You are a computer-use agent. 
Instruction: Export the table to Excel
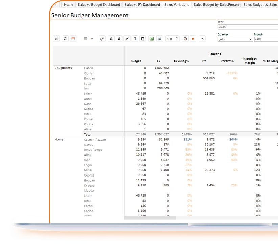(152, 39)
